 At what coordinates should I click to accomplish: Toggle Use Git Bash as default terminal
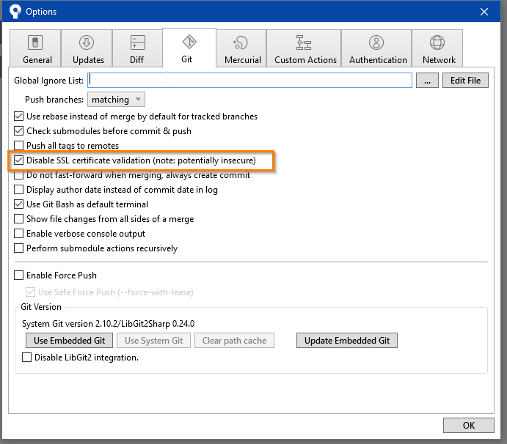tap(19, 204)
